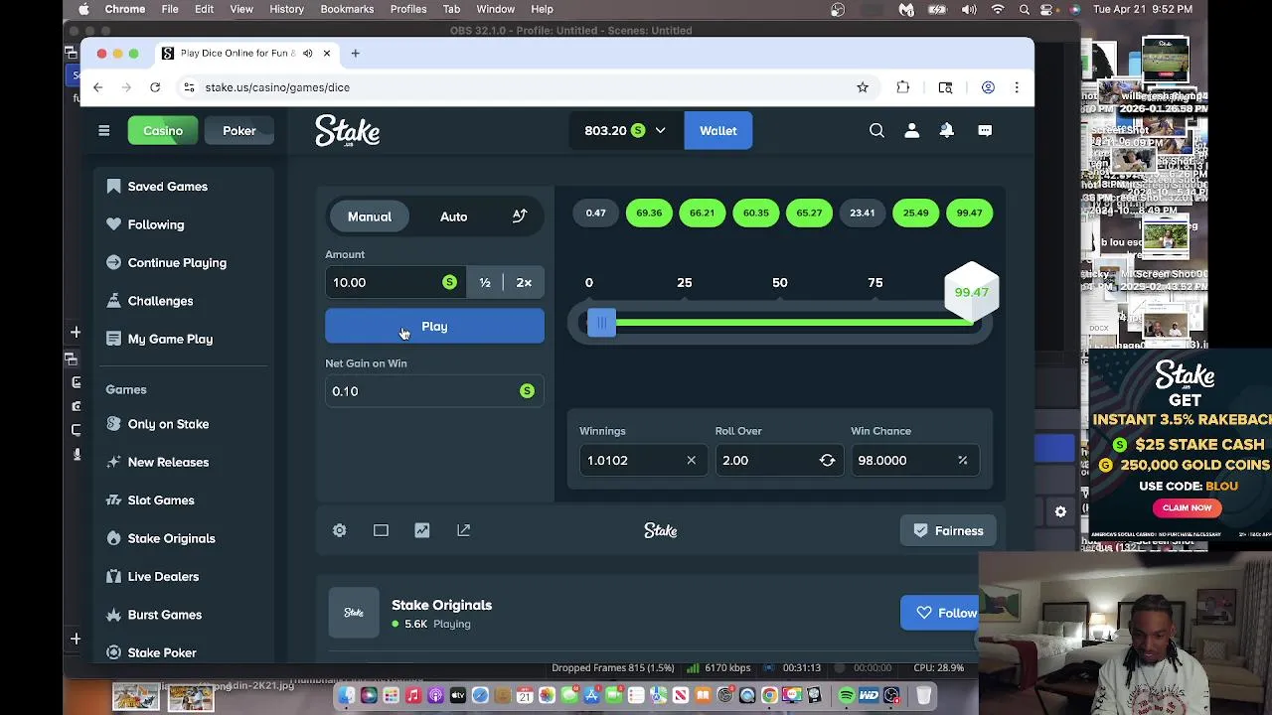Open Spotify from the Dock

[847, 695]
